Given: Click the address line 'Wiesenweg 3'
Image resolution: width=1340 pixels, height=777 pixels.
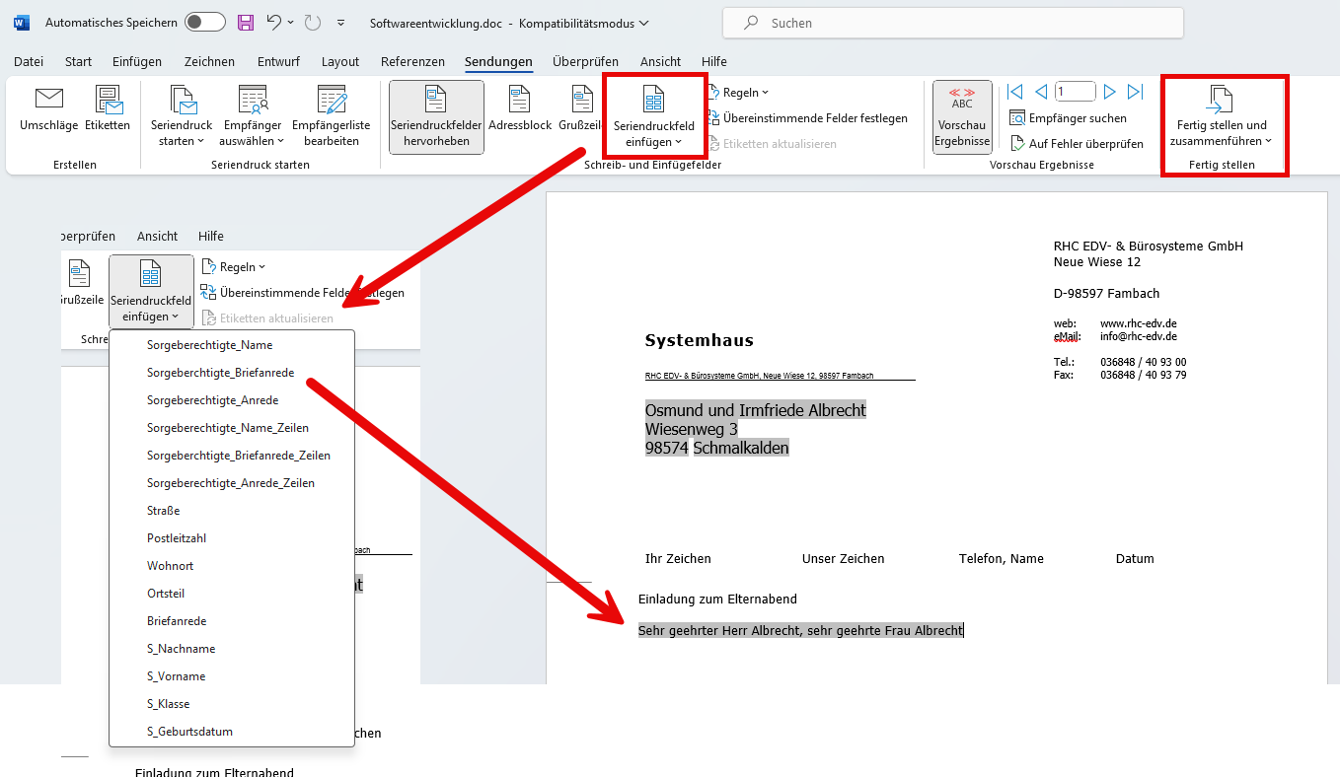Looking at the screenshot, I should pos(692,429).
